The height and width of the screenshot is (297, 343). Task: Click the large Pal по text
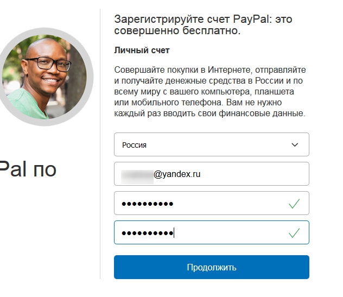click(x=28, y=169)
